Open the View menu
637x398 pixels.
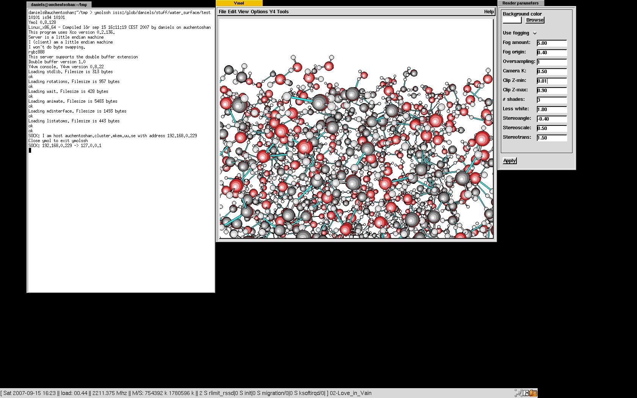[243, 12]
